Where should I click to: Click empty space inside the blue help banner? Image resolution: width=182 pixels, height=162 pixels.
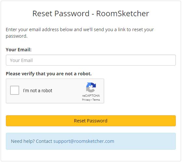(x=145, y=141)
